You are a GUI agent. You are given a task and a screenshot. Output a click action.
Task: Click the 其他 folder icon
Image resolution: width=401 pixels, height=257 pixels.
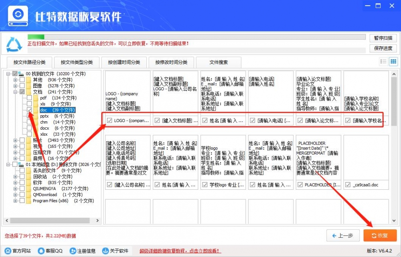[28, 80]
